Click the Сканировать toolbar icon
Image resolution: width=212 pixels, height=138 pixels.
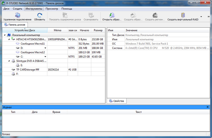90,15
